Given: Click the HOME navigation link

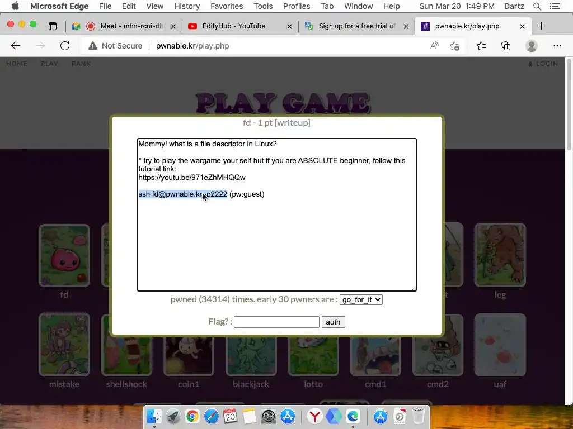Looking at the screenshot, I should coord(16,64).
